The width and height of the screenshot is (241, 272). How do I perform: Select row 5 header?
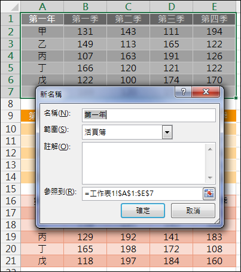(11, 68)
